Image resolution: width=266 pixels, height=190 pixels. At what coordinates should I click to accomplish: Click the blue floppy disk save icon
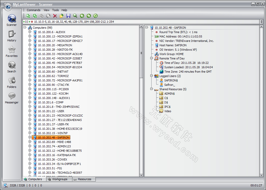coord(68,16)
